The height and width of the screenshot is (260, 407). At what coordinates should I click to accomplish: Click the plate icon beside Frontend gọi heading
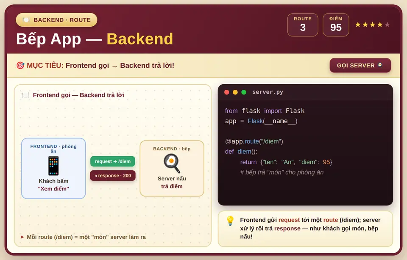click(x=25, y=95)
